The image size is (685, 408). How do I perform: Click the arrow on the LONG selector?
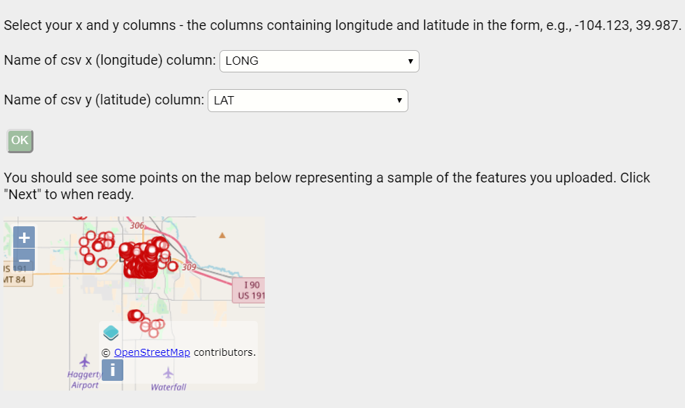(x=410, y=61)
